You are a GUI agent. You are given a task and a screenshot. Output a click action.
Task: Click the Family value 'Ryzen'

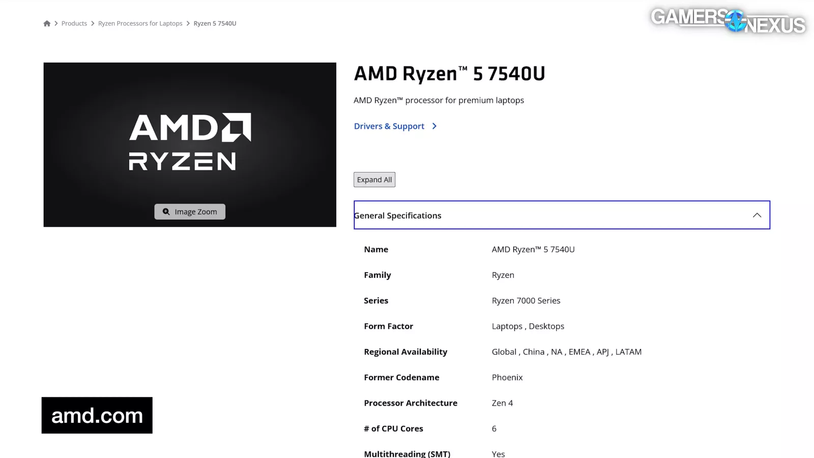[x=503, y=275]
